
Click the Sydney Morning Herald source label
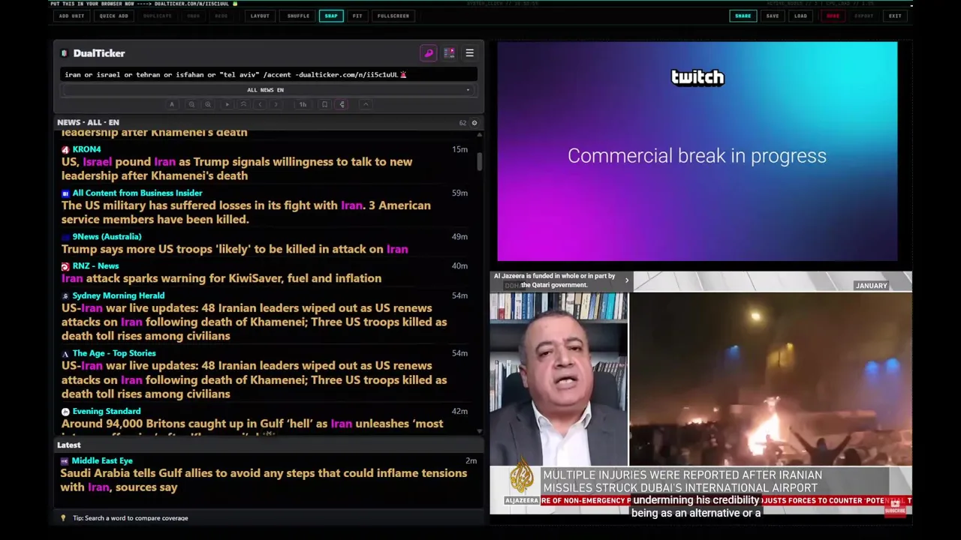pyautogui.click(x=118, y=295)
